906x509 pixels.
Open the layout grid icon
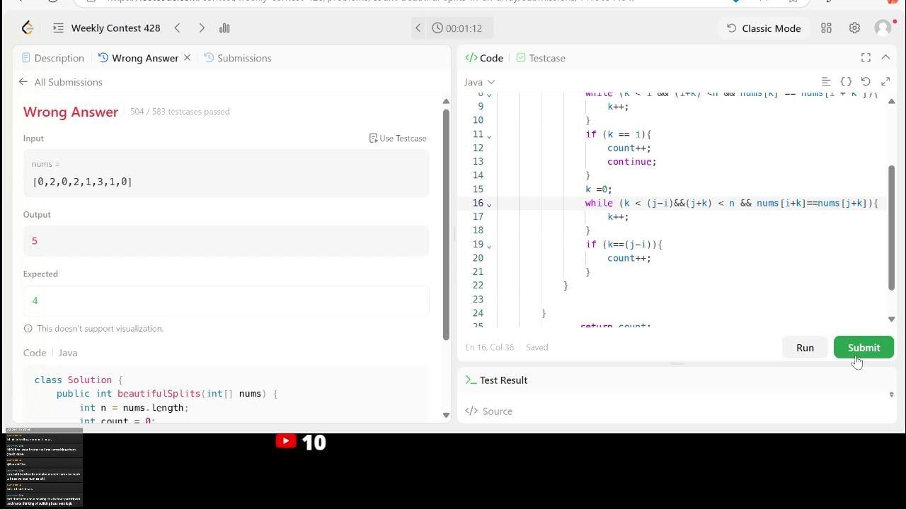(x=826, y=28)
